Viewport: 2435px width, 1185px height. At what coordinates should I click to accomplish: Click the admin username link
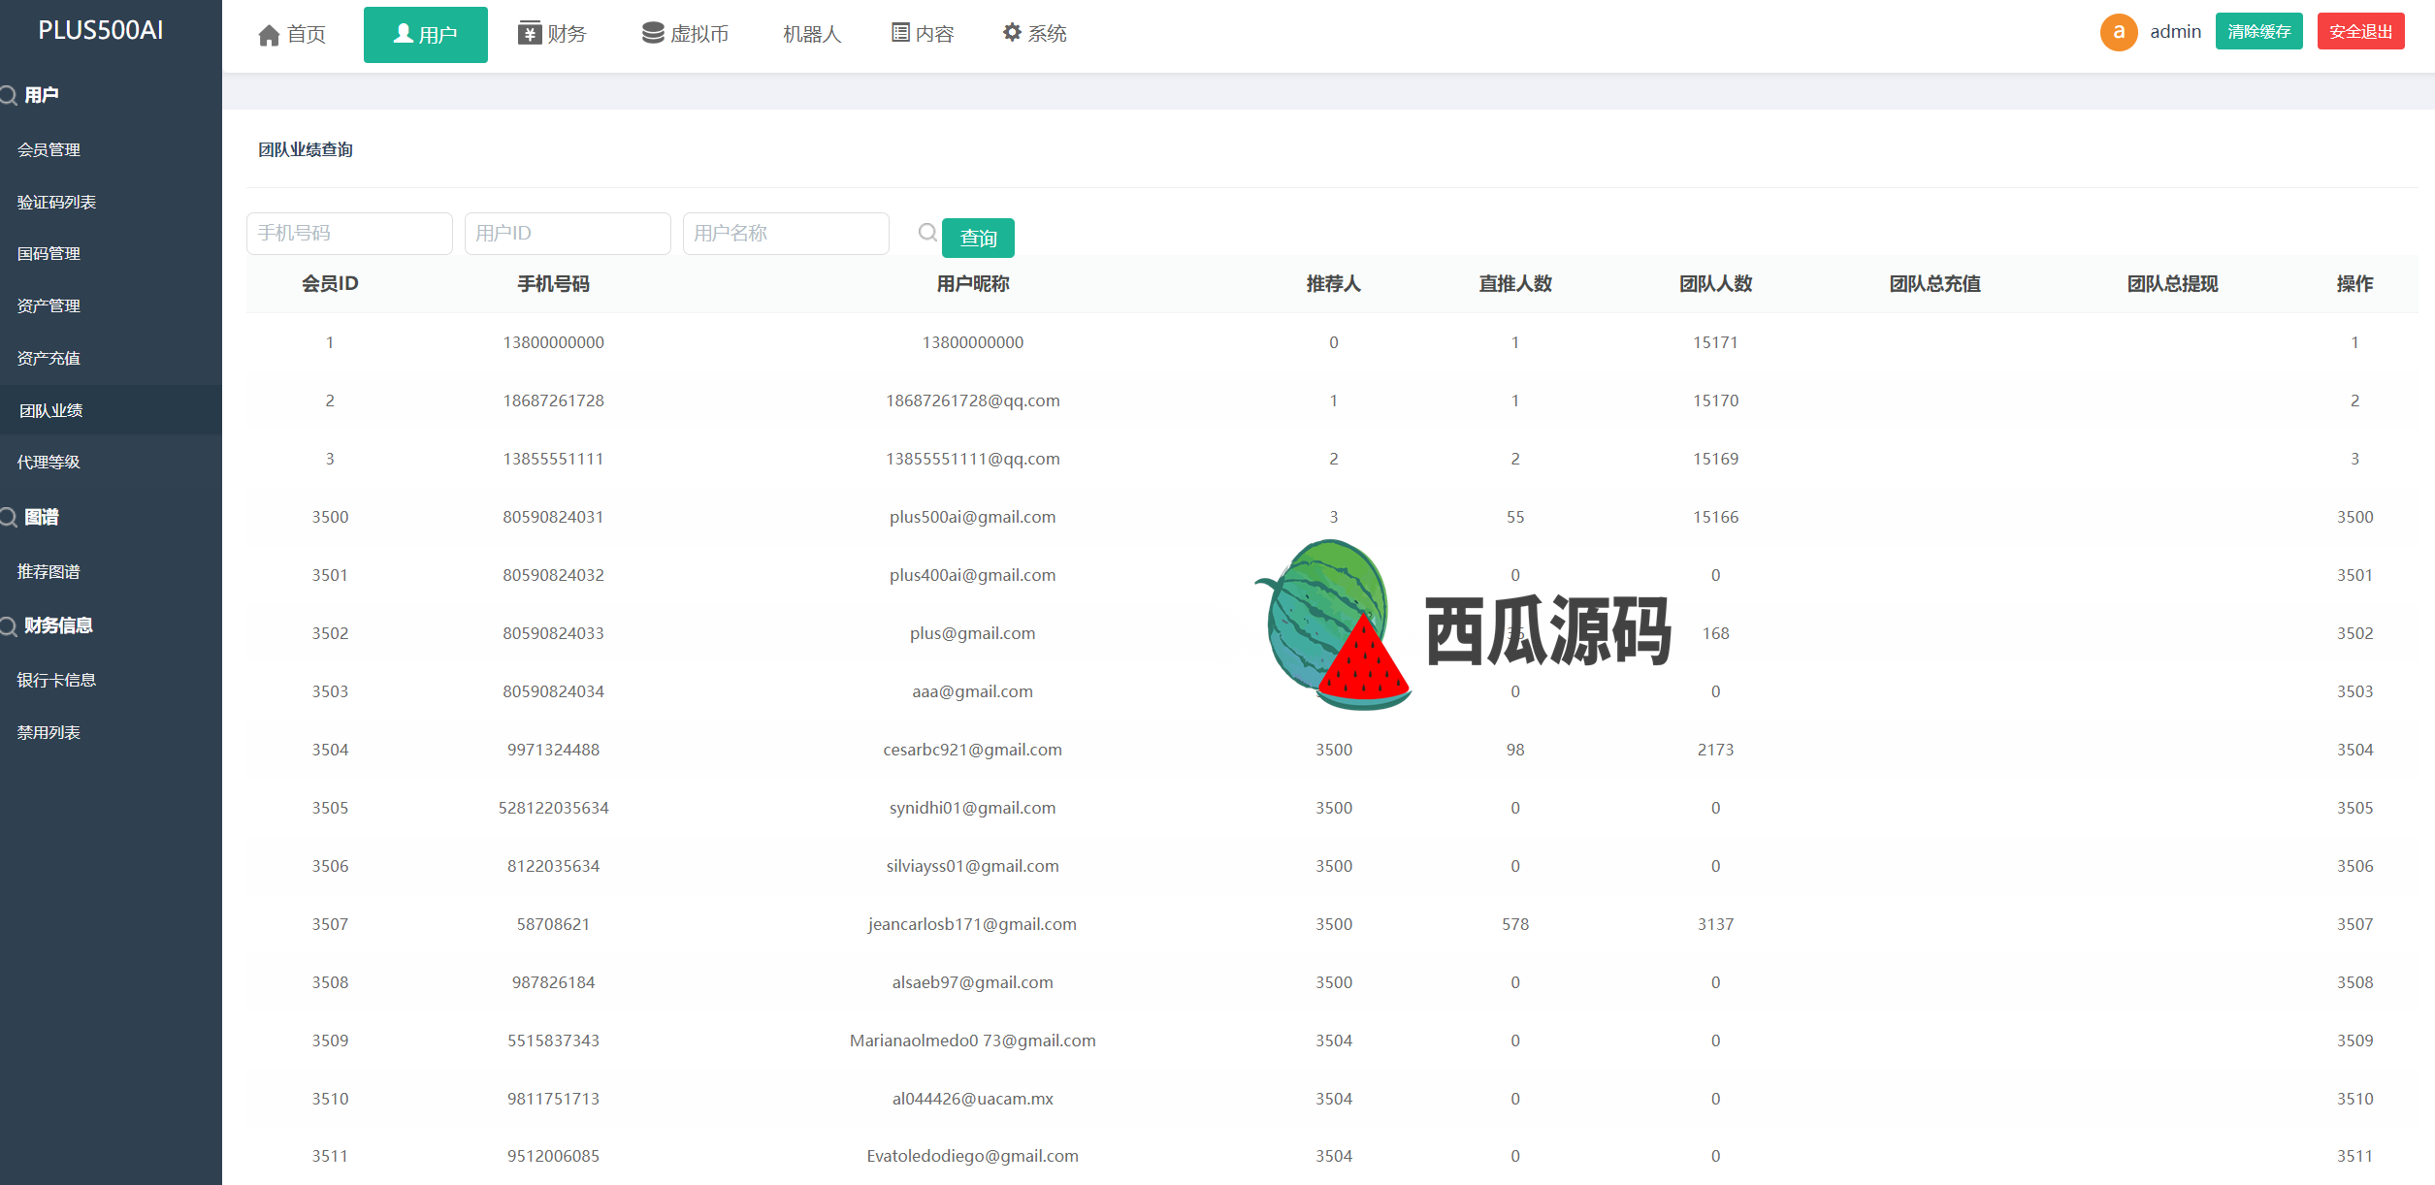[x=2175, y=31]
